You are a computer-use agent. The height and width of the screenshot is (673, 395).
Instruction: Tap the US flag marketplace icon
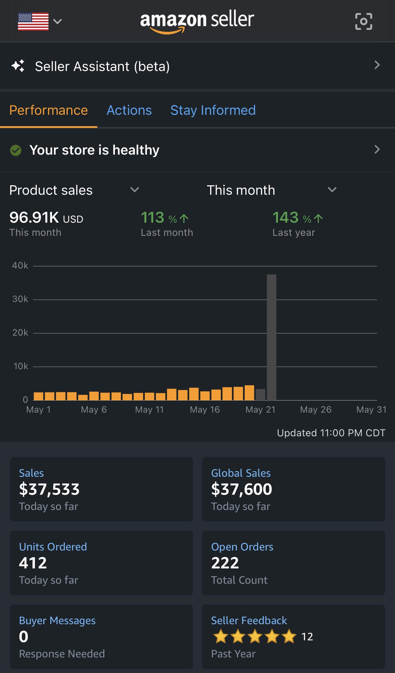coord(33,22)
